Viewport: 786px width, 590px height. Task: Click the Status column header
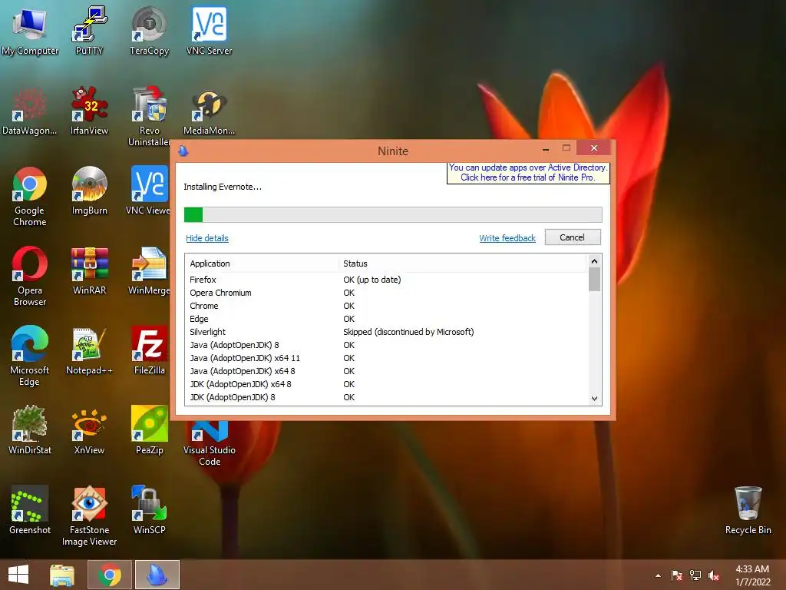(462, 264)
